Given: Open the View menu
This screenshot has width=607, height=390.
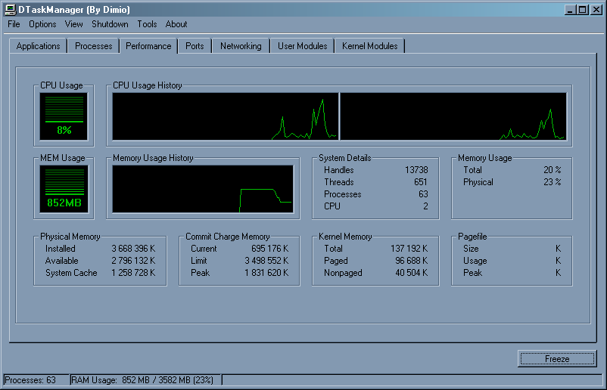Looking at the screenshot, I should [x=74, y=24].
